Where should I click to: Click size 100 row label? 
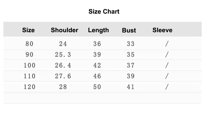(x=29, y=65)
